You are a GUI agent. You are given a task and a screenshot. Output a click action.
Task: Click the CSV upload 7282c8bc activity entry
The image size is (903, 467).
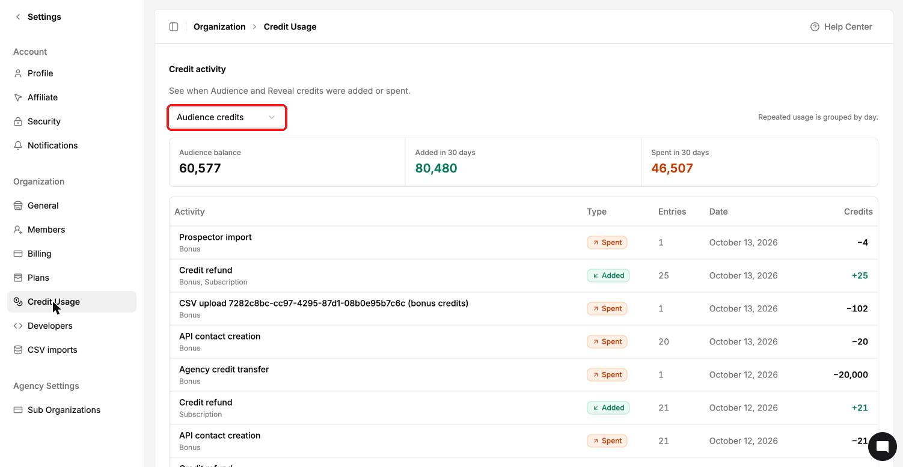pyautogui.click(x=523, y=308)
